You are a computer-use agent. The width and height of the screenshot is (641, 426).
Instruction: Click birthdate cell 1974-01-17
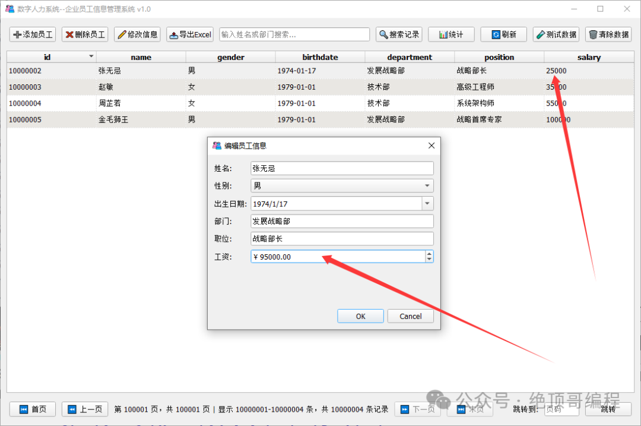(x=320, y=71)
